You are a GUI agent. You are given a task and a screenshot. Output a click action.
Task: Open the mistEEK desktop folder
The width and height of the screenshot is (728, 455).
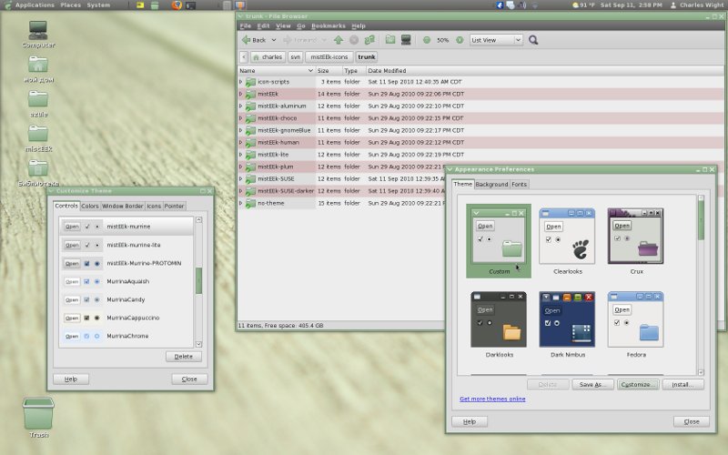click(x=38, y=134)
